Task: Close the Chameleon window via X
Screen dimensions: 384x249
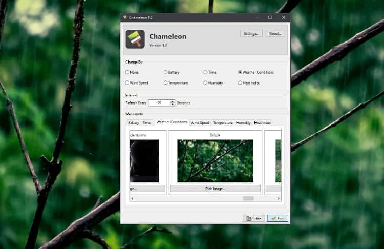Action: [x=284, y=17]
